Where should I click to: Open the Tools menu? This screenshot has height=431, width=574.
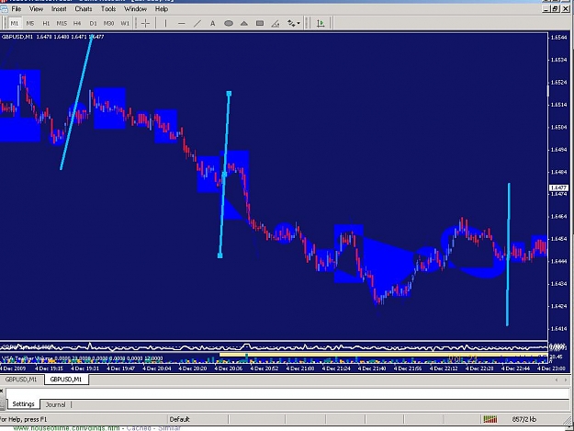click(108, 9)
